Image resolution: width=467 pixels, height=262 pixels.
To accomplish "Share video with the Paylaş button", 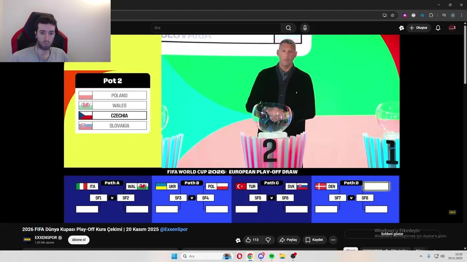I will tap(288, 240).
